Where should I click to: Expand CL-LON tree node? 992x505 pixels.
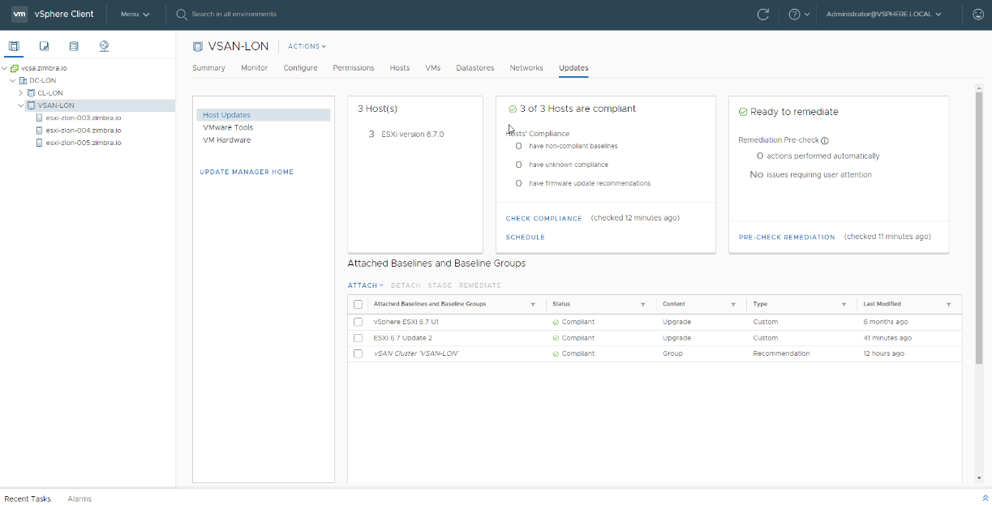[x=21, y=93]
